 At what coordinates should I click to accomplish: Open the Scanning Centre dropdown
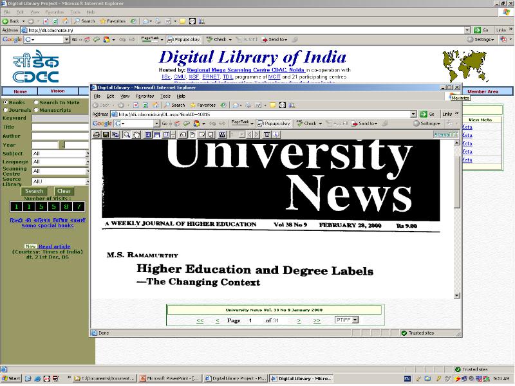click(61, 171)
